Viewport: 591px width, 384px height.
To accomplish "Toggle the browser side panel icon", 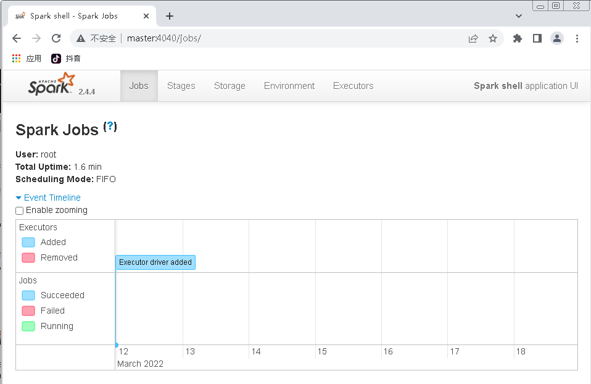I will 537,38.
